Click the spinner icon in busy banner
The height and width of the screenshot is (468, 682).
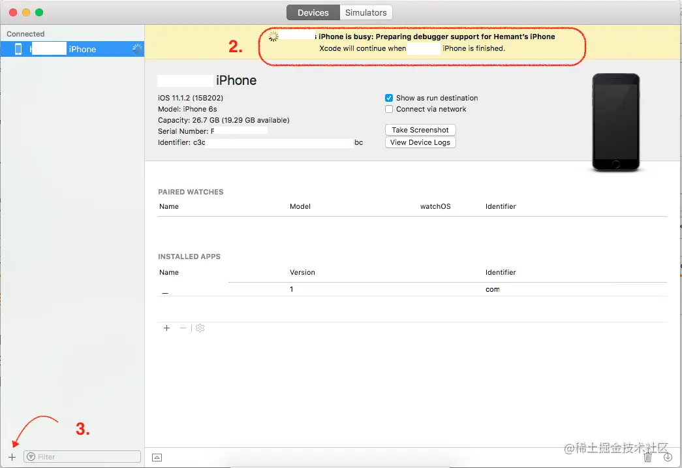click(x=273, y=37)
